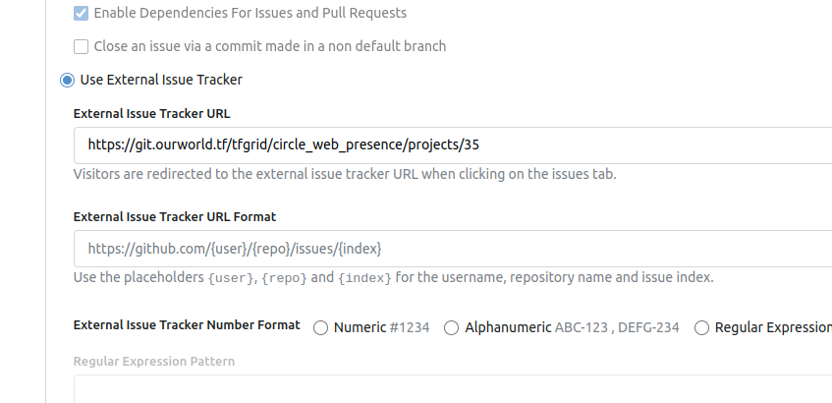Uncheck the Enable Dependencies For Issues checkbox
Screen dimensions: 832x403
(x=82, y=14)
